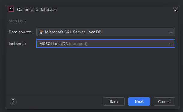Click the Rider RD logo icon

11,9
